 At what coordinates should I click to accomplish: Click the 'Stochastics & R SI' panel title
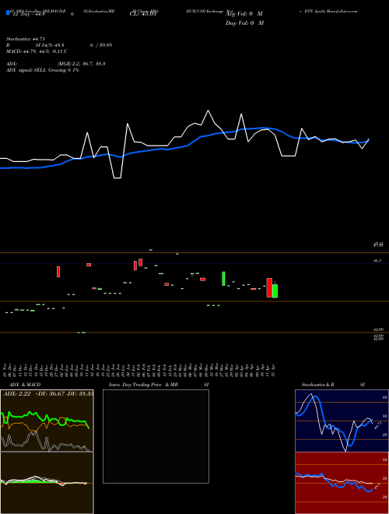click(x=333, y=385)
